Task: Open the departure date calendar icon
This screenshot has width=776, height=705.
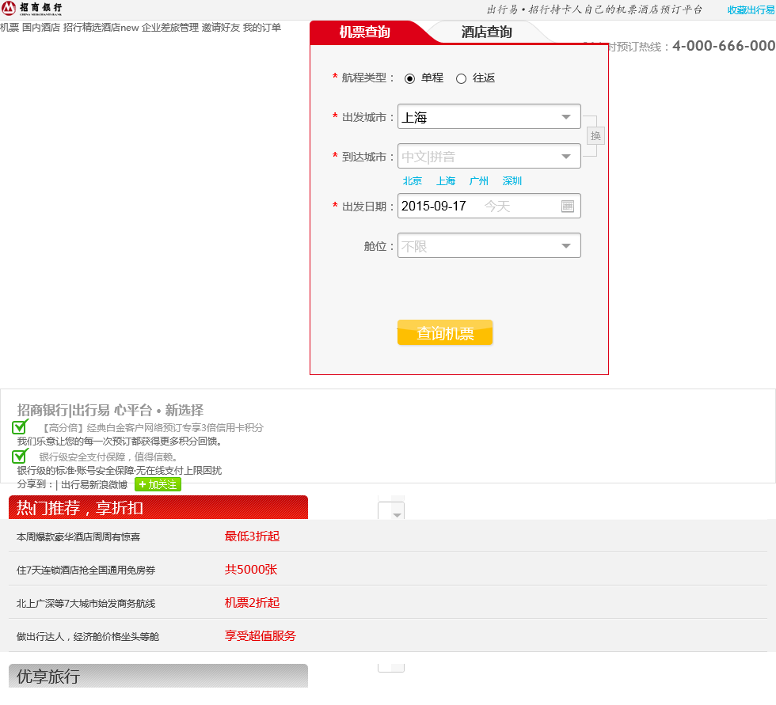Action: pyautogui.click(x=568, y=207)
